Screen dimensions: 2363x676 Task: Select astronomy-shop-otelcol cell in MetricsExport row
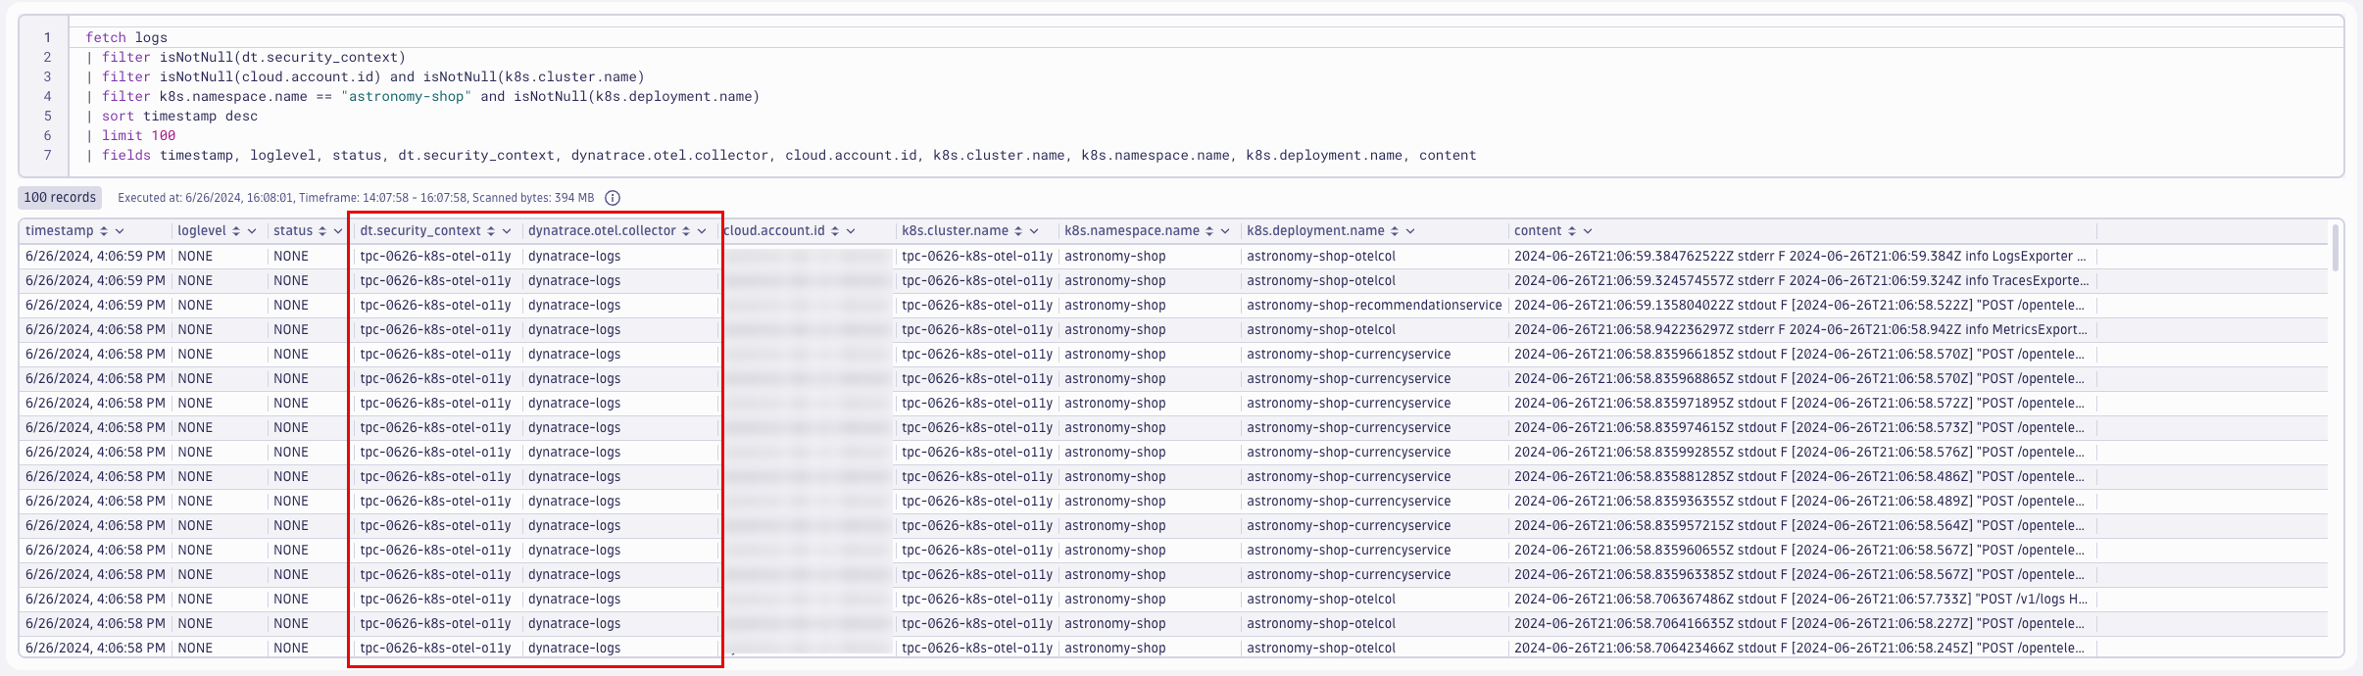1374,329
